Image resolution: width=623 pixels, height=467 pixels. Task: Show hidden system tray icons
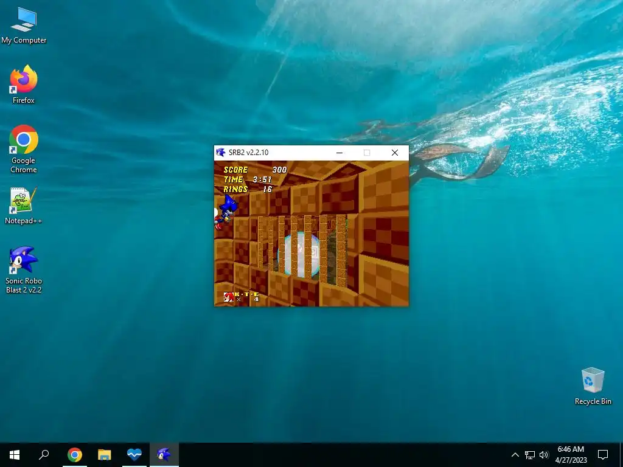[515, 455]
